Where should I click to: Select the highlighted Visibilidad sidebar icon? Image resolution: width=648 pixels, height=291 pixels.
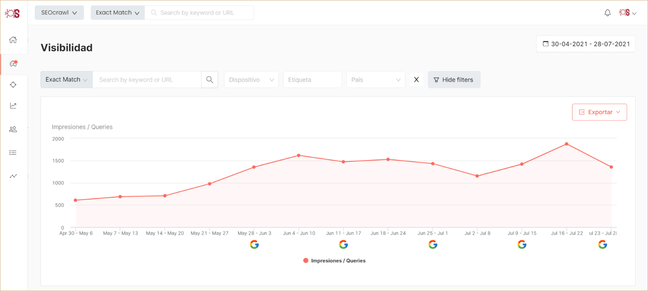tap(13, 63)
